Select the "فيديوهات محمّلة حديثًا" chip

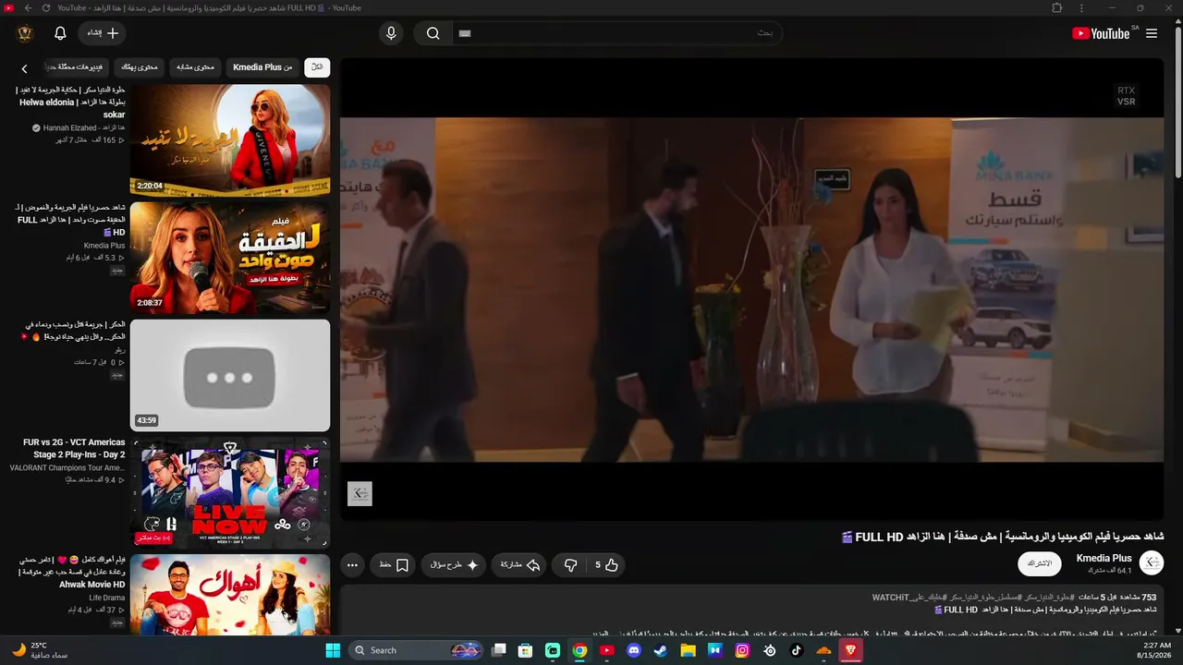coord(78,67)
